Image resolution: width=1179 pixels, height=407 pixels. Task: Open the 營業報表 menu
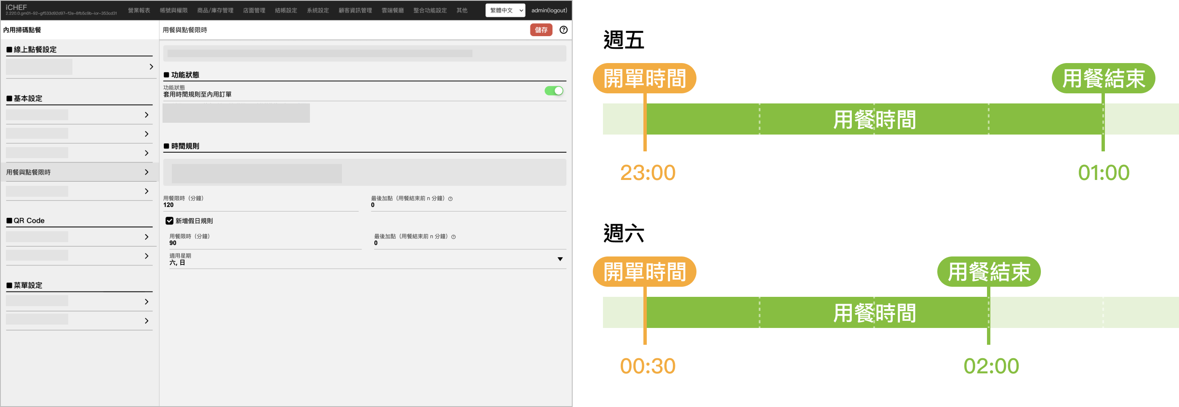click(139, 10)
